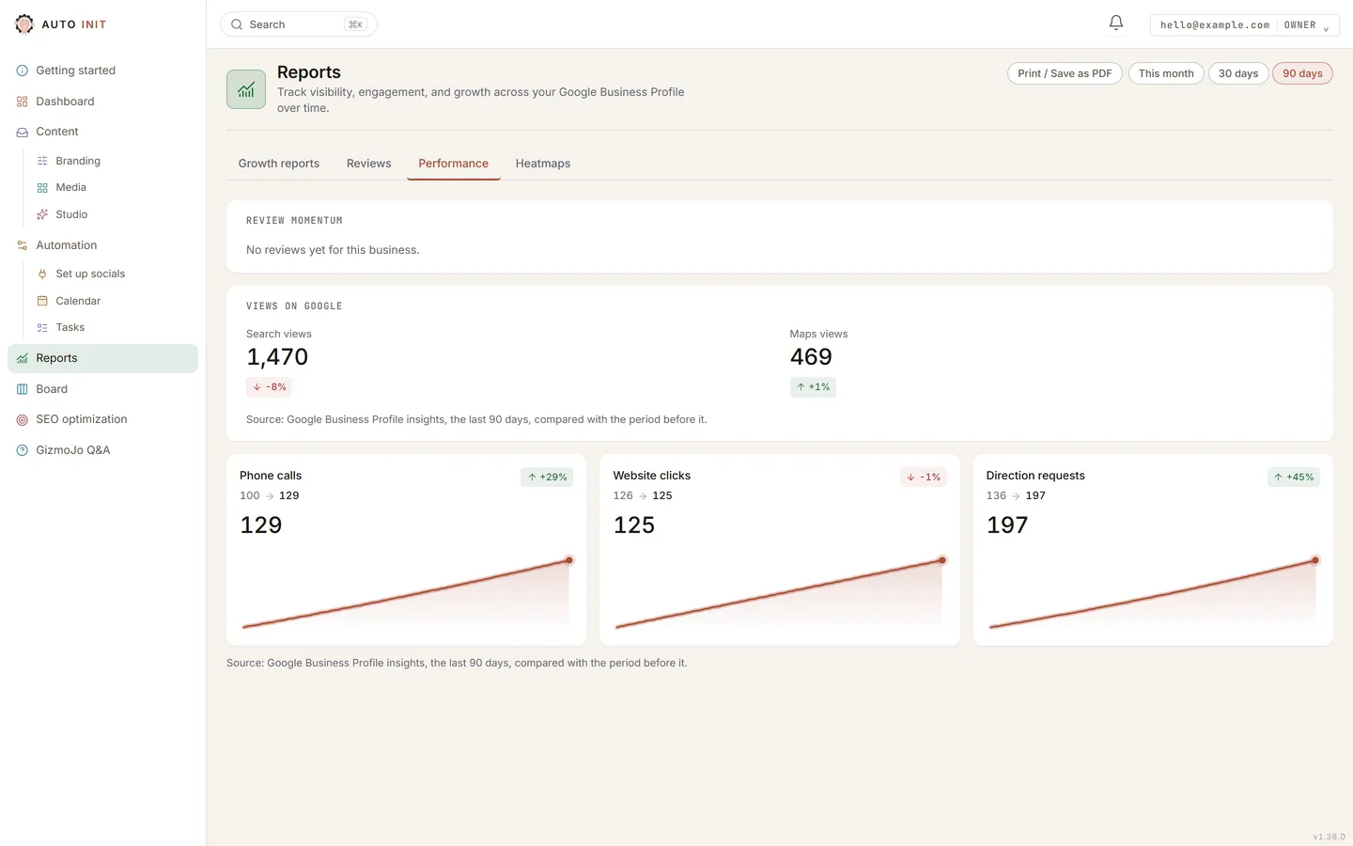Select the 90 days range
Screen dimensions: 1353x846
(x=1302, y=73)
